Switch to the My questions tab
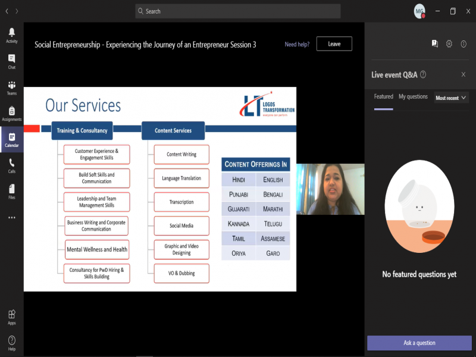 pyautogui.click(x=413, y=96)
